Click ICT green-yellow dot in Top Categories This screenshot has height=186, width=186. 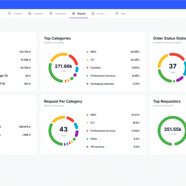(87, 60)
